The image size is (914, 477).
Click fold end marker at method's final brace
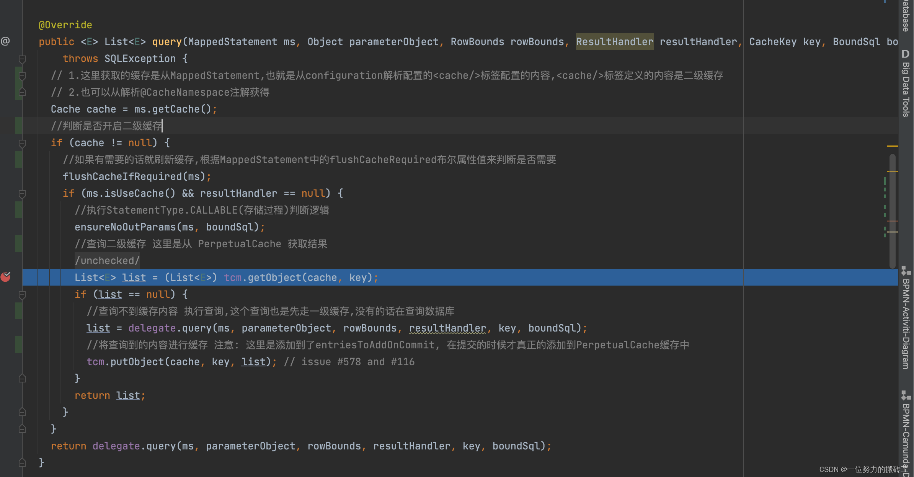click(x=22, y=463)
